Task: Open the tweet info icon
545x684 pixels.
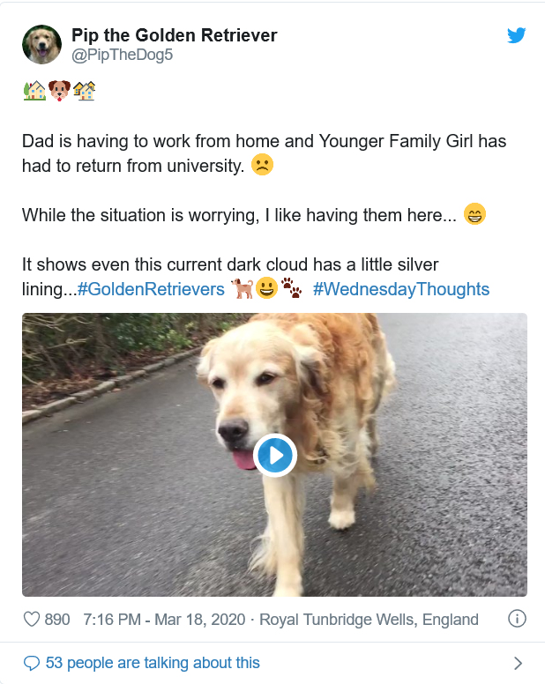Action: click(x=518, y=619)
